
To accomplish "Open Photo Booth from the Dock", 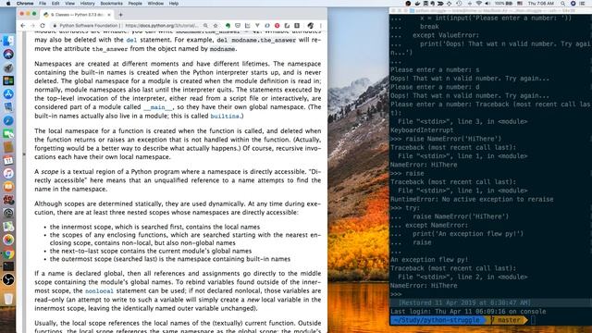I will (8, 200).
